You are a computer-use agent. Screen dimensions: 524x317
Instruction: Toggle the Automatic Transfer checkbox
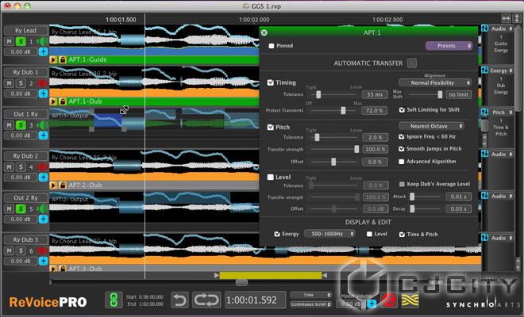[x=412, y=63]
